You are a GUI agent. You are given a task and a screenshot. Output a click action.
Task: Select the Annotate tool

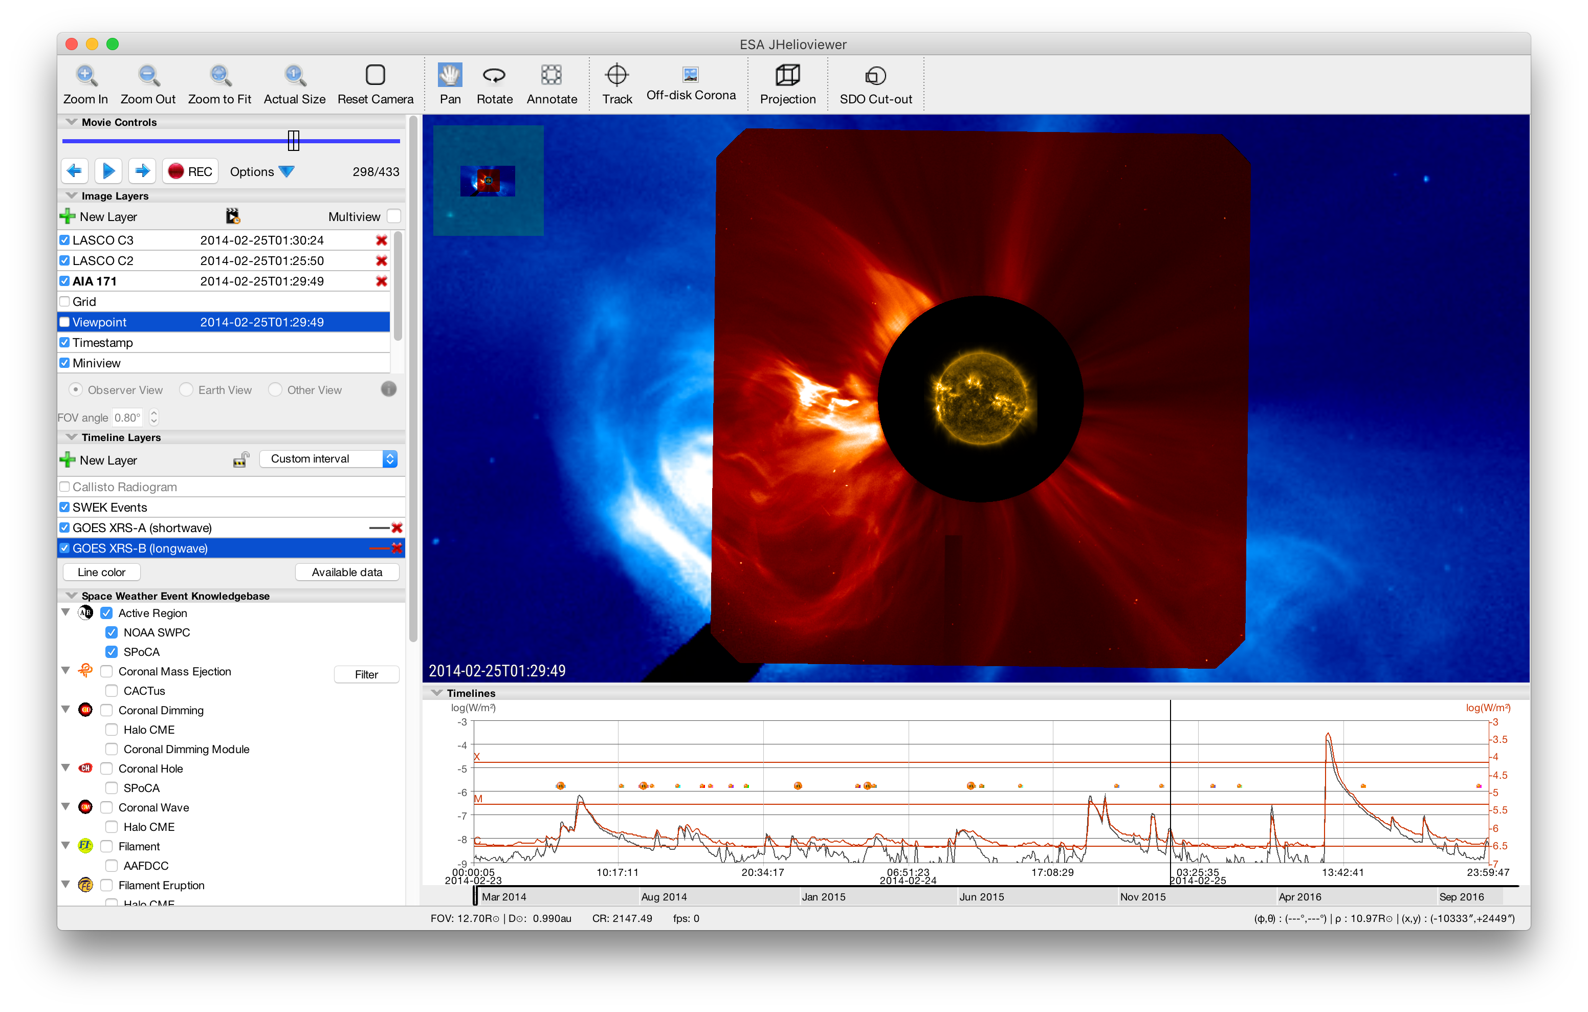tap(552, 84)
